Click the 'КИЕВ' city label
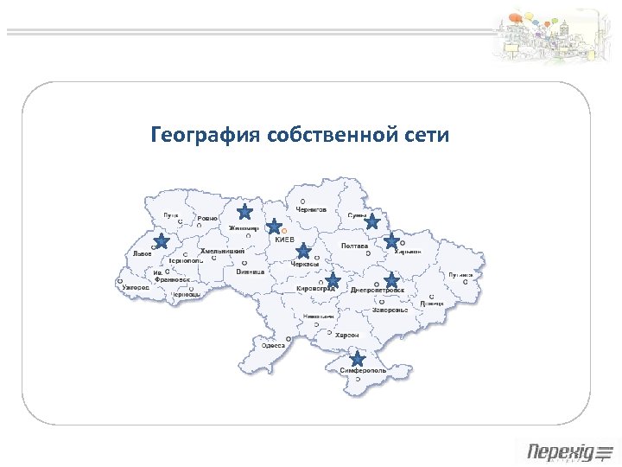The height and width of the screenshot is (467, 622). tap(284, 240)
